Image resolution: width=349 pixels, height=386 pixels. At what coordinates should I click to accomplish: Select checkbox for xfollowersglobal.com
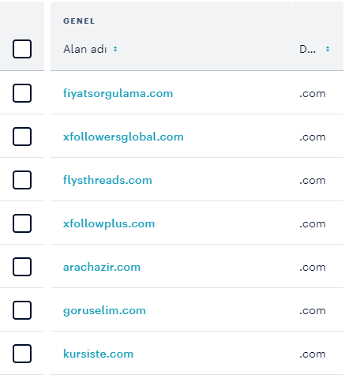pos(22,137)
